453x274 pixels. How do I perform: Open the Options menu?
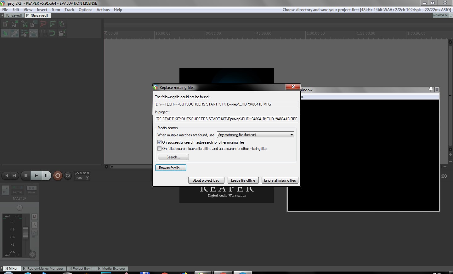pyautogui.click(x=85, y=10)
